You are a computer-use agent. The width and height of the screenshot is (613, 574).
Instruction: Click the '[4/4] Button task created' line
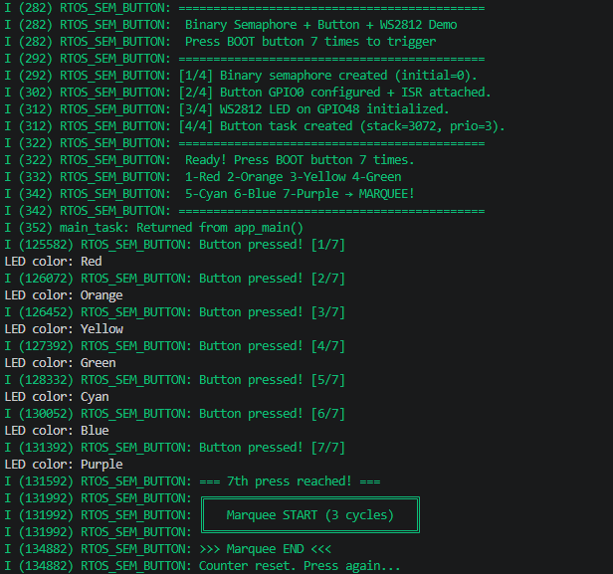point(255,126)
